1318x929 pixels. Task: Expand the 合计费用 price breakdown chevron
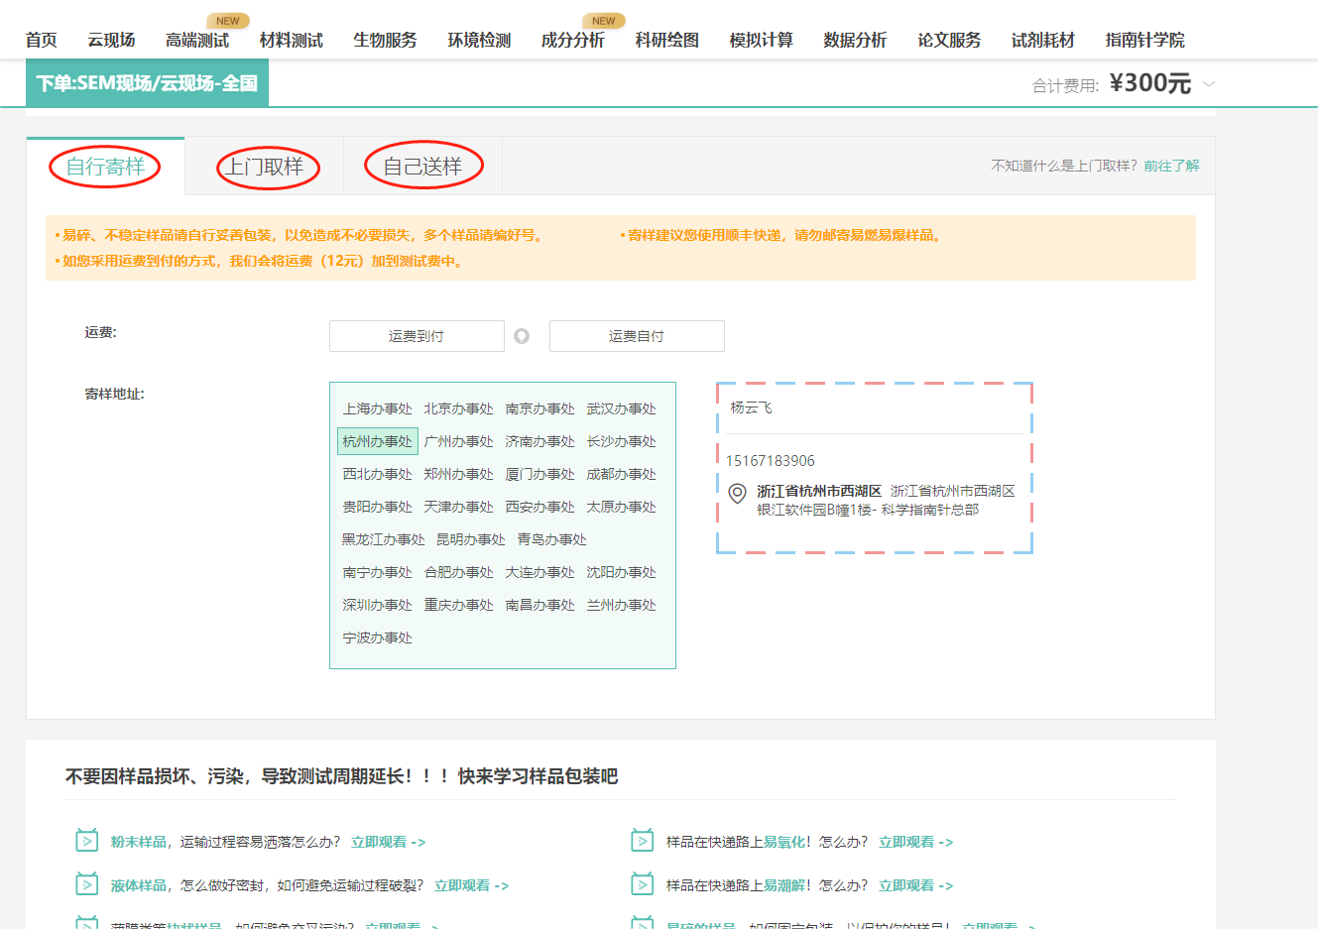[x=1208, y=86]
